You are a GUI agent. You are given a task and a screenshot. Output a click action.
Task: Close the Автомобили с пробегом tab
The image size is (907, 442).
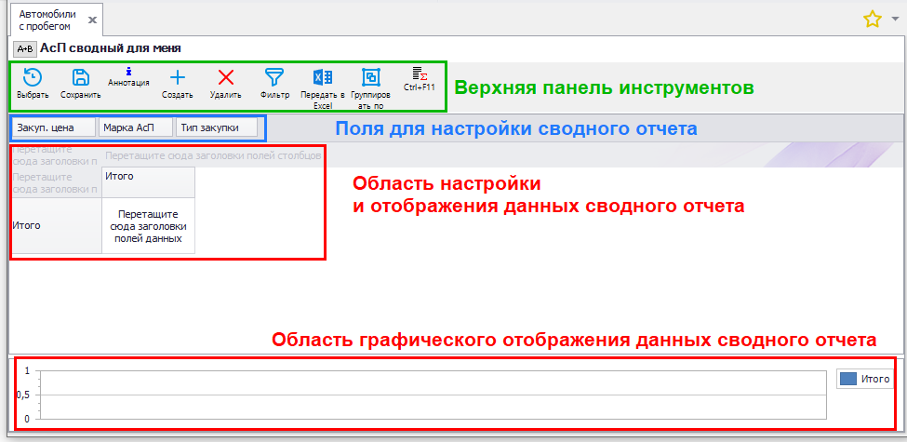[91, 20]
